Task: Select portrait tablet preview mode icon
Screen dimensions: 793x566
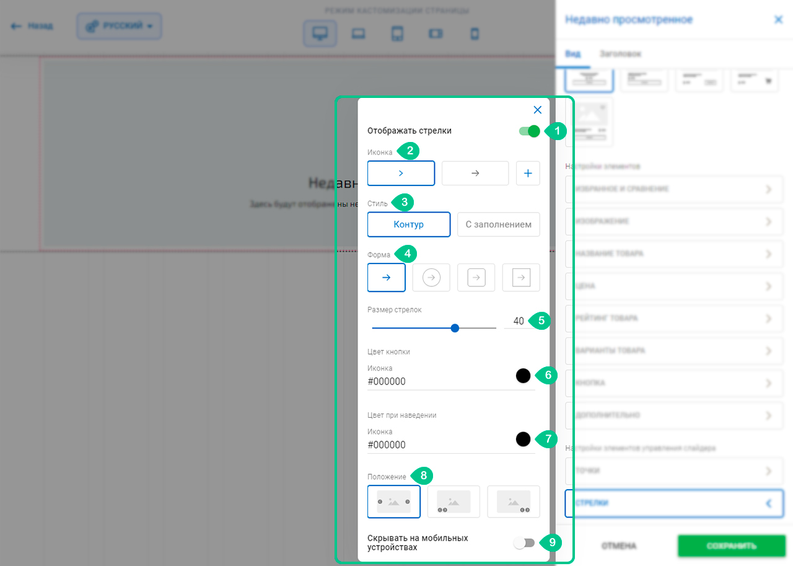Action: [397, 34]
